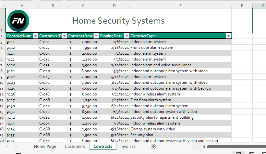The width and height of the screenshot is (266, 154).
Task: Select column B header
Action: click(53, 6)
